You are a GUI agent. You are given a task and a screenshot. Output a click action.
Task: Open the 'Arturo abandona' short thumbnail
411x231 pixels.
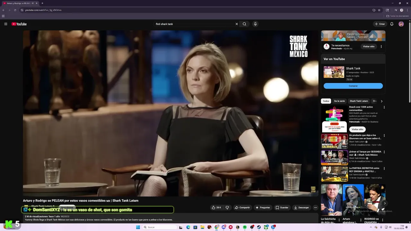[x=353, y=200]
